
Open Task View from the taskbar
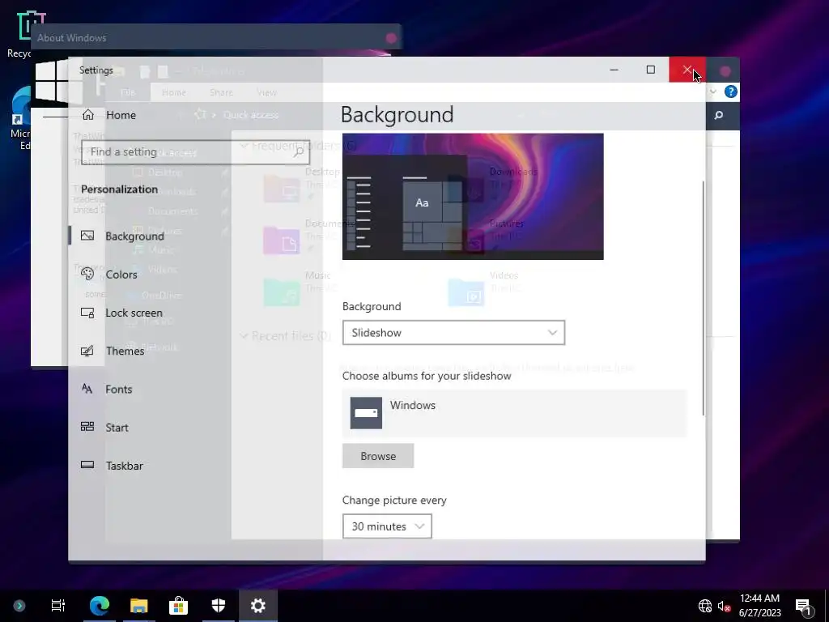tap(58, 606)
